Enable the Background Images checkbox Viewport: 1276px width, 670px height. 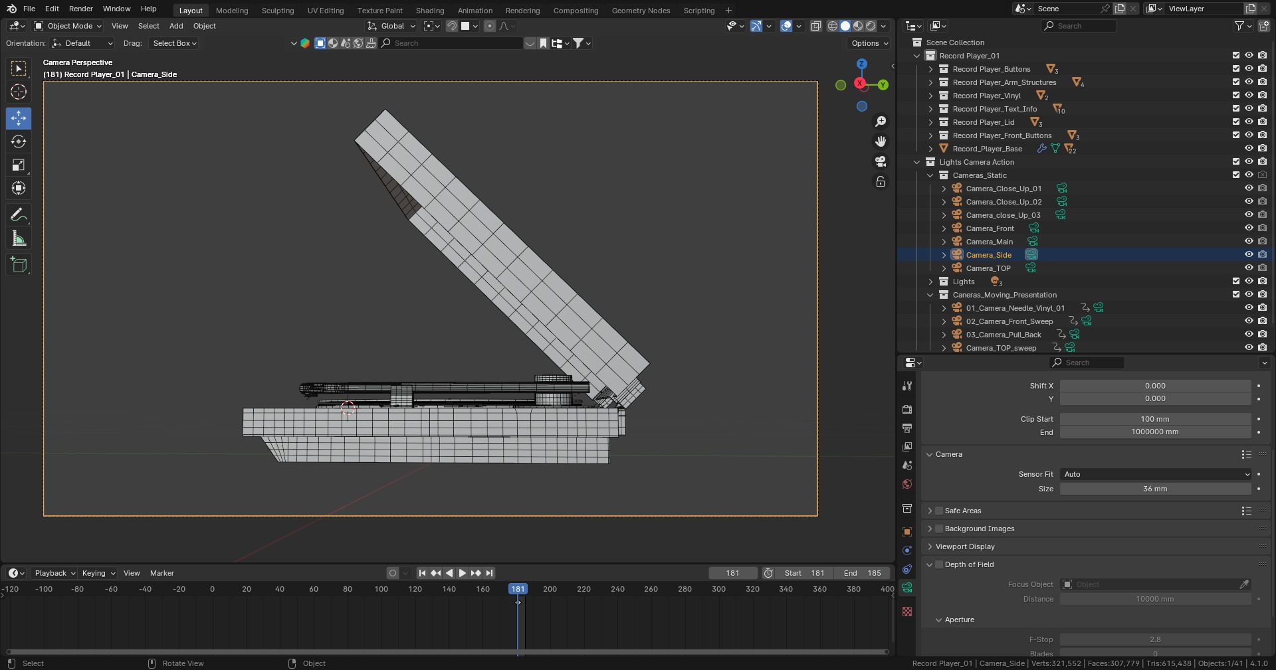coord(939,529)
